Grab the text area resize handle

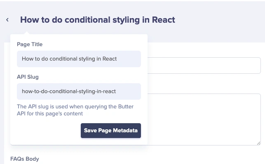[258, 143]
